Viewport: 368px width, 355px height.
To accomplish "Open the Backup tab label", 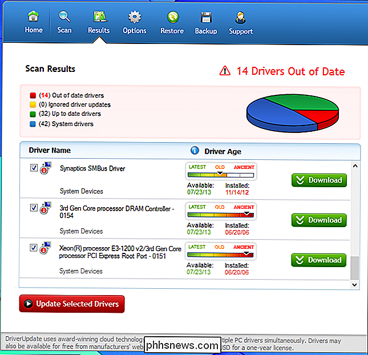I will click(206, 31).
